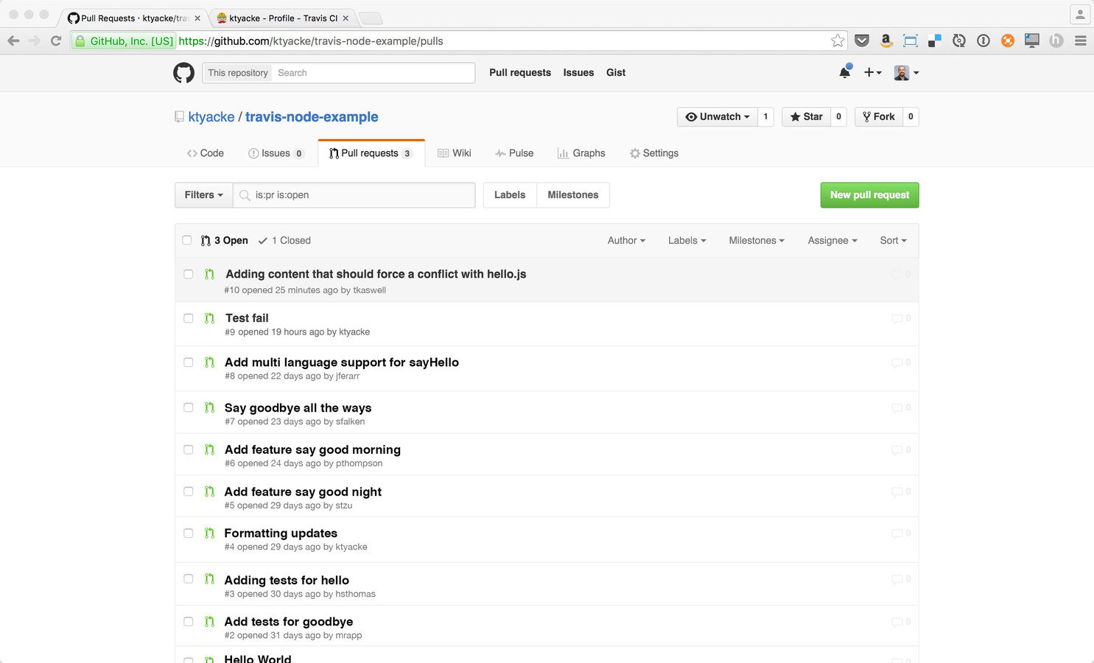Click the New pull request button
1094x663 pixels.
(x=869, y=195)
